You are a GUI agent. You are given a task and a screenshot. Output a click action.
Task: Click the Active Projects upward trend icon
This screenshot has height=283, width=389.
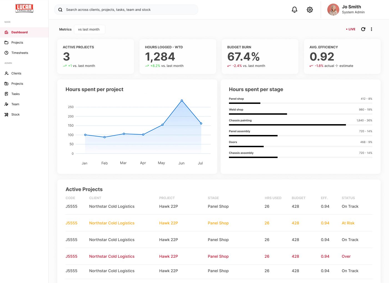pyautogui.click(x=65, y=66)
